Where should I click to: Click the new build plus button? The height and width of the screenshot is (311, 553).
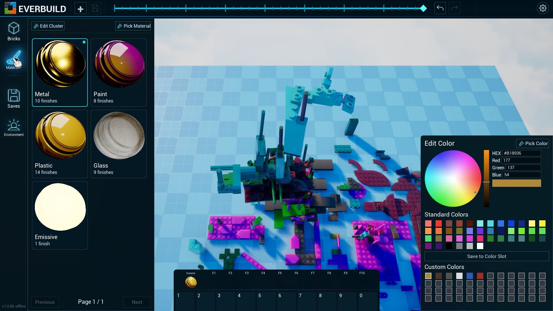[x=81, y=8]
